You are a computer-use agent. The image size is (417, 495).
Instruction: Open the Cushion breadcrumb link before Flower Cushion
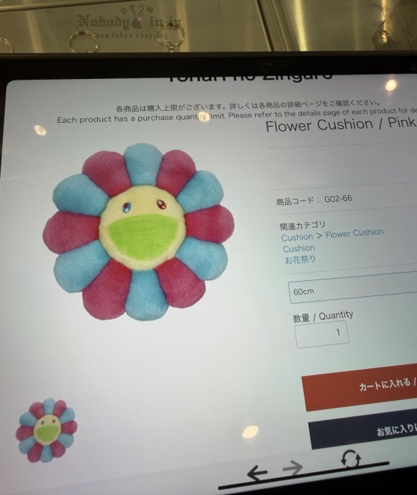297,237
